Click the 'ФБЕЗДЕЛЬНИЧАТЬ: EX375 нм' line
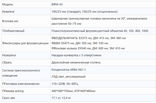The width and height of the screenshot is (156, 103). (x=89, y=38)
